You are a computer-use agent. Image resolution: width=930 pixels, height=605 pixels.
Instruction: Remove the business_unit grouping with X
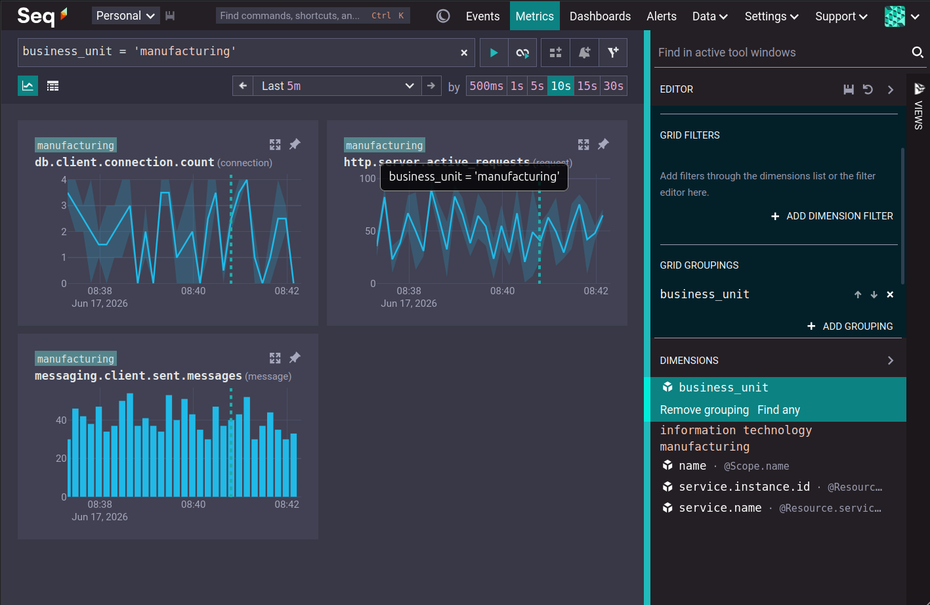pos(890,295)
